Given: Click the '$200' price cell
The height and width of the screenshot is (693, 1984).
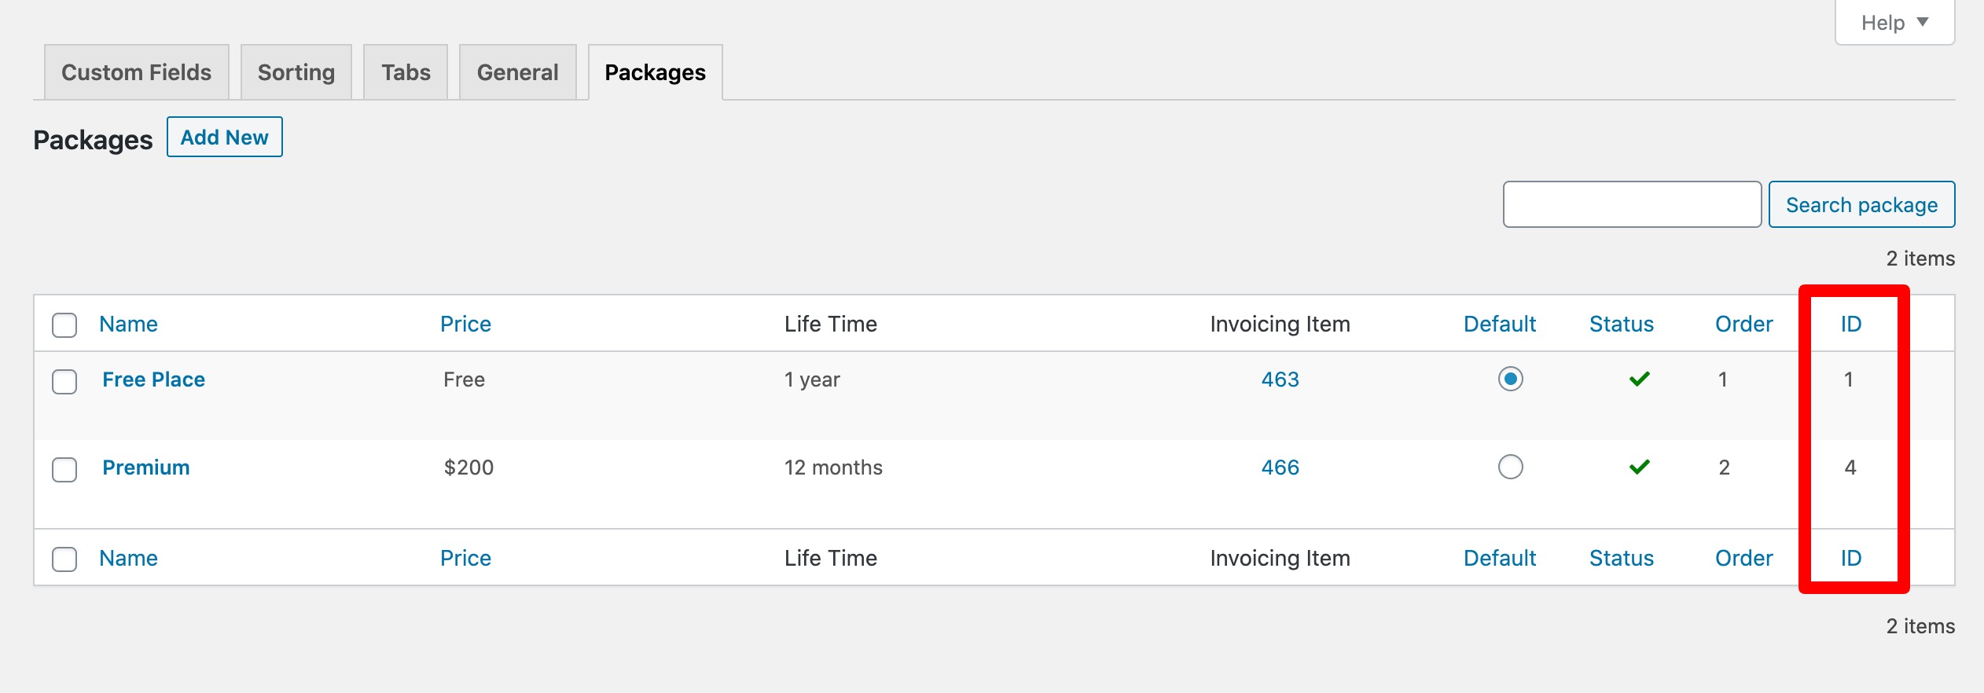Looking at the screenshot, I should click(x=468, y=467).
